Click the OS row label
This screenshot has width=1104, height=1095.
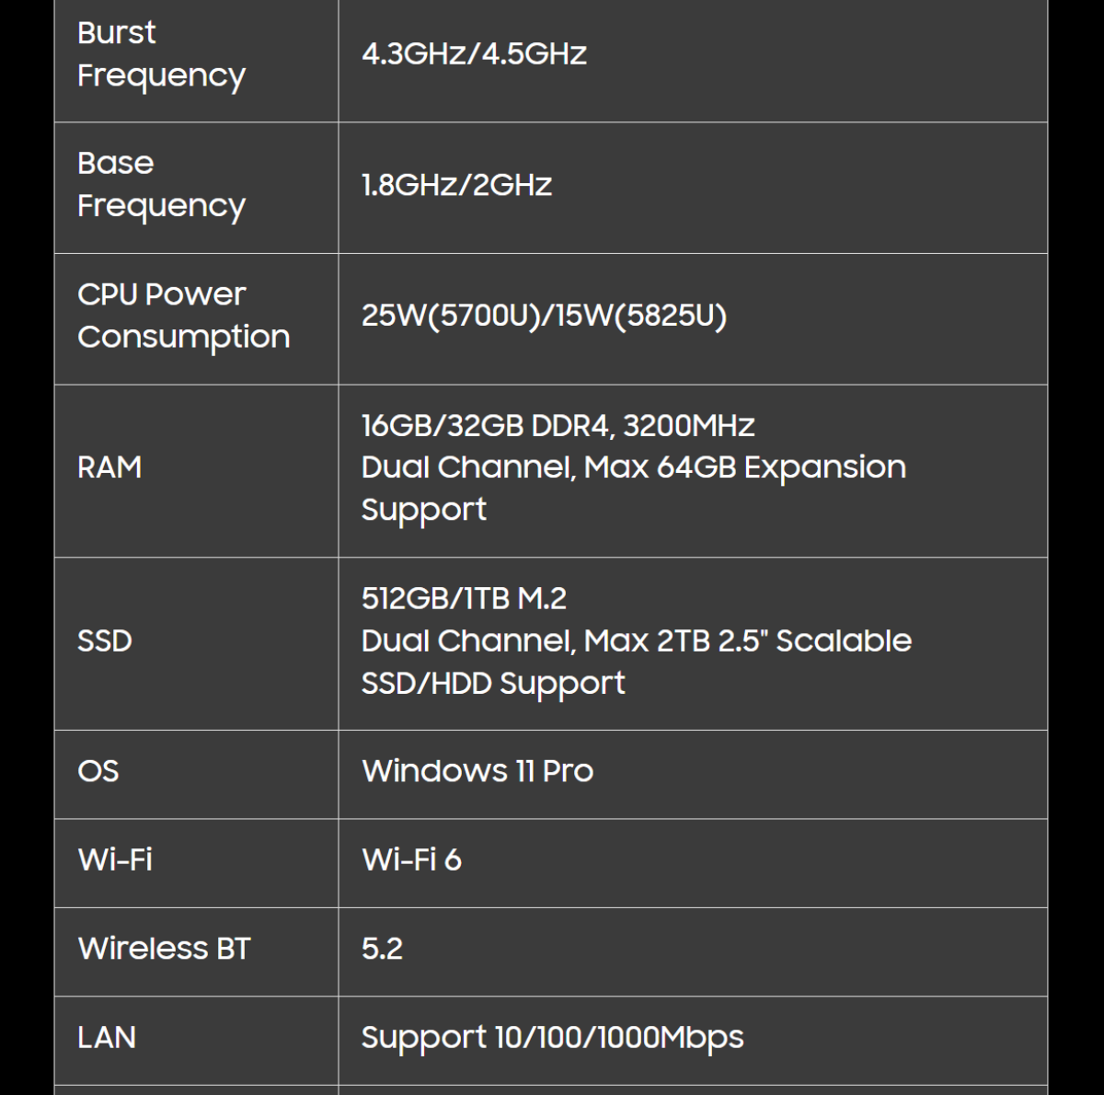tap(98, 771)
